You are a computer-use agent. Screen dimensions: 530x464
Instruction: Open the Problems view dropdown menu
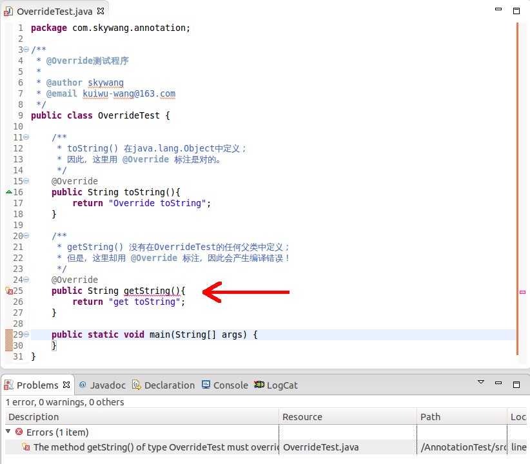click(x=480, y=382)
